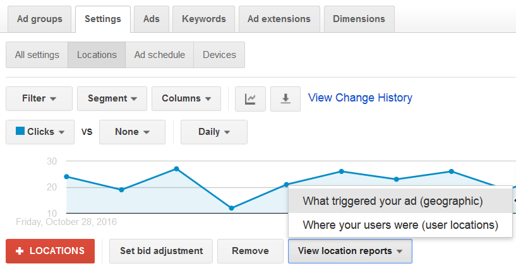Viewport: 516px width, 266px height.
Task: Open the Keywords tab
Action: [x=203, y=19]
